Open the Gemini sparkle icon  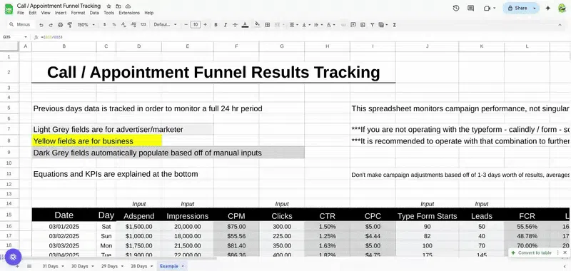(x=547, y=8)
